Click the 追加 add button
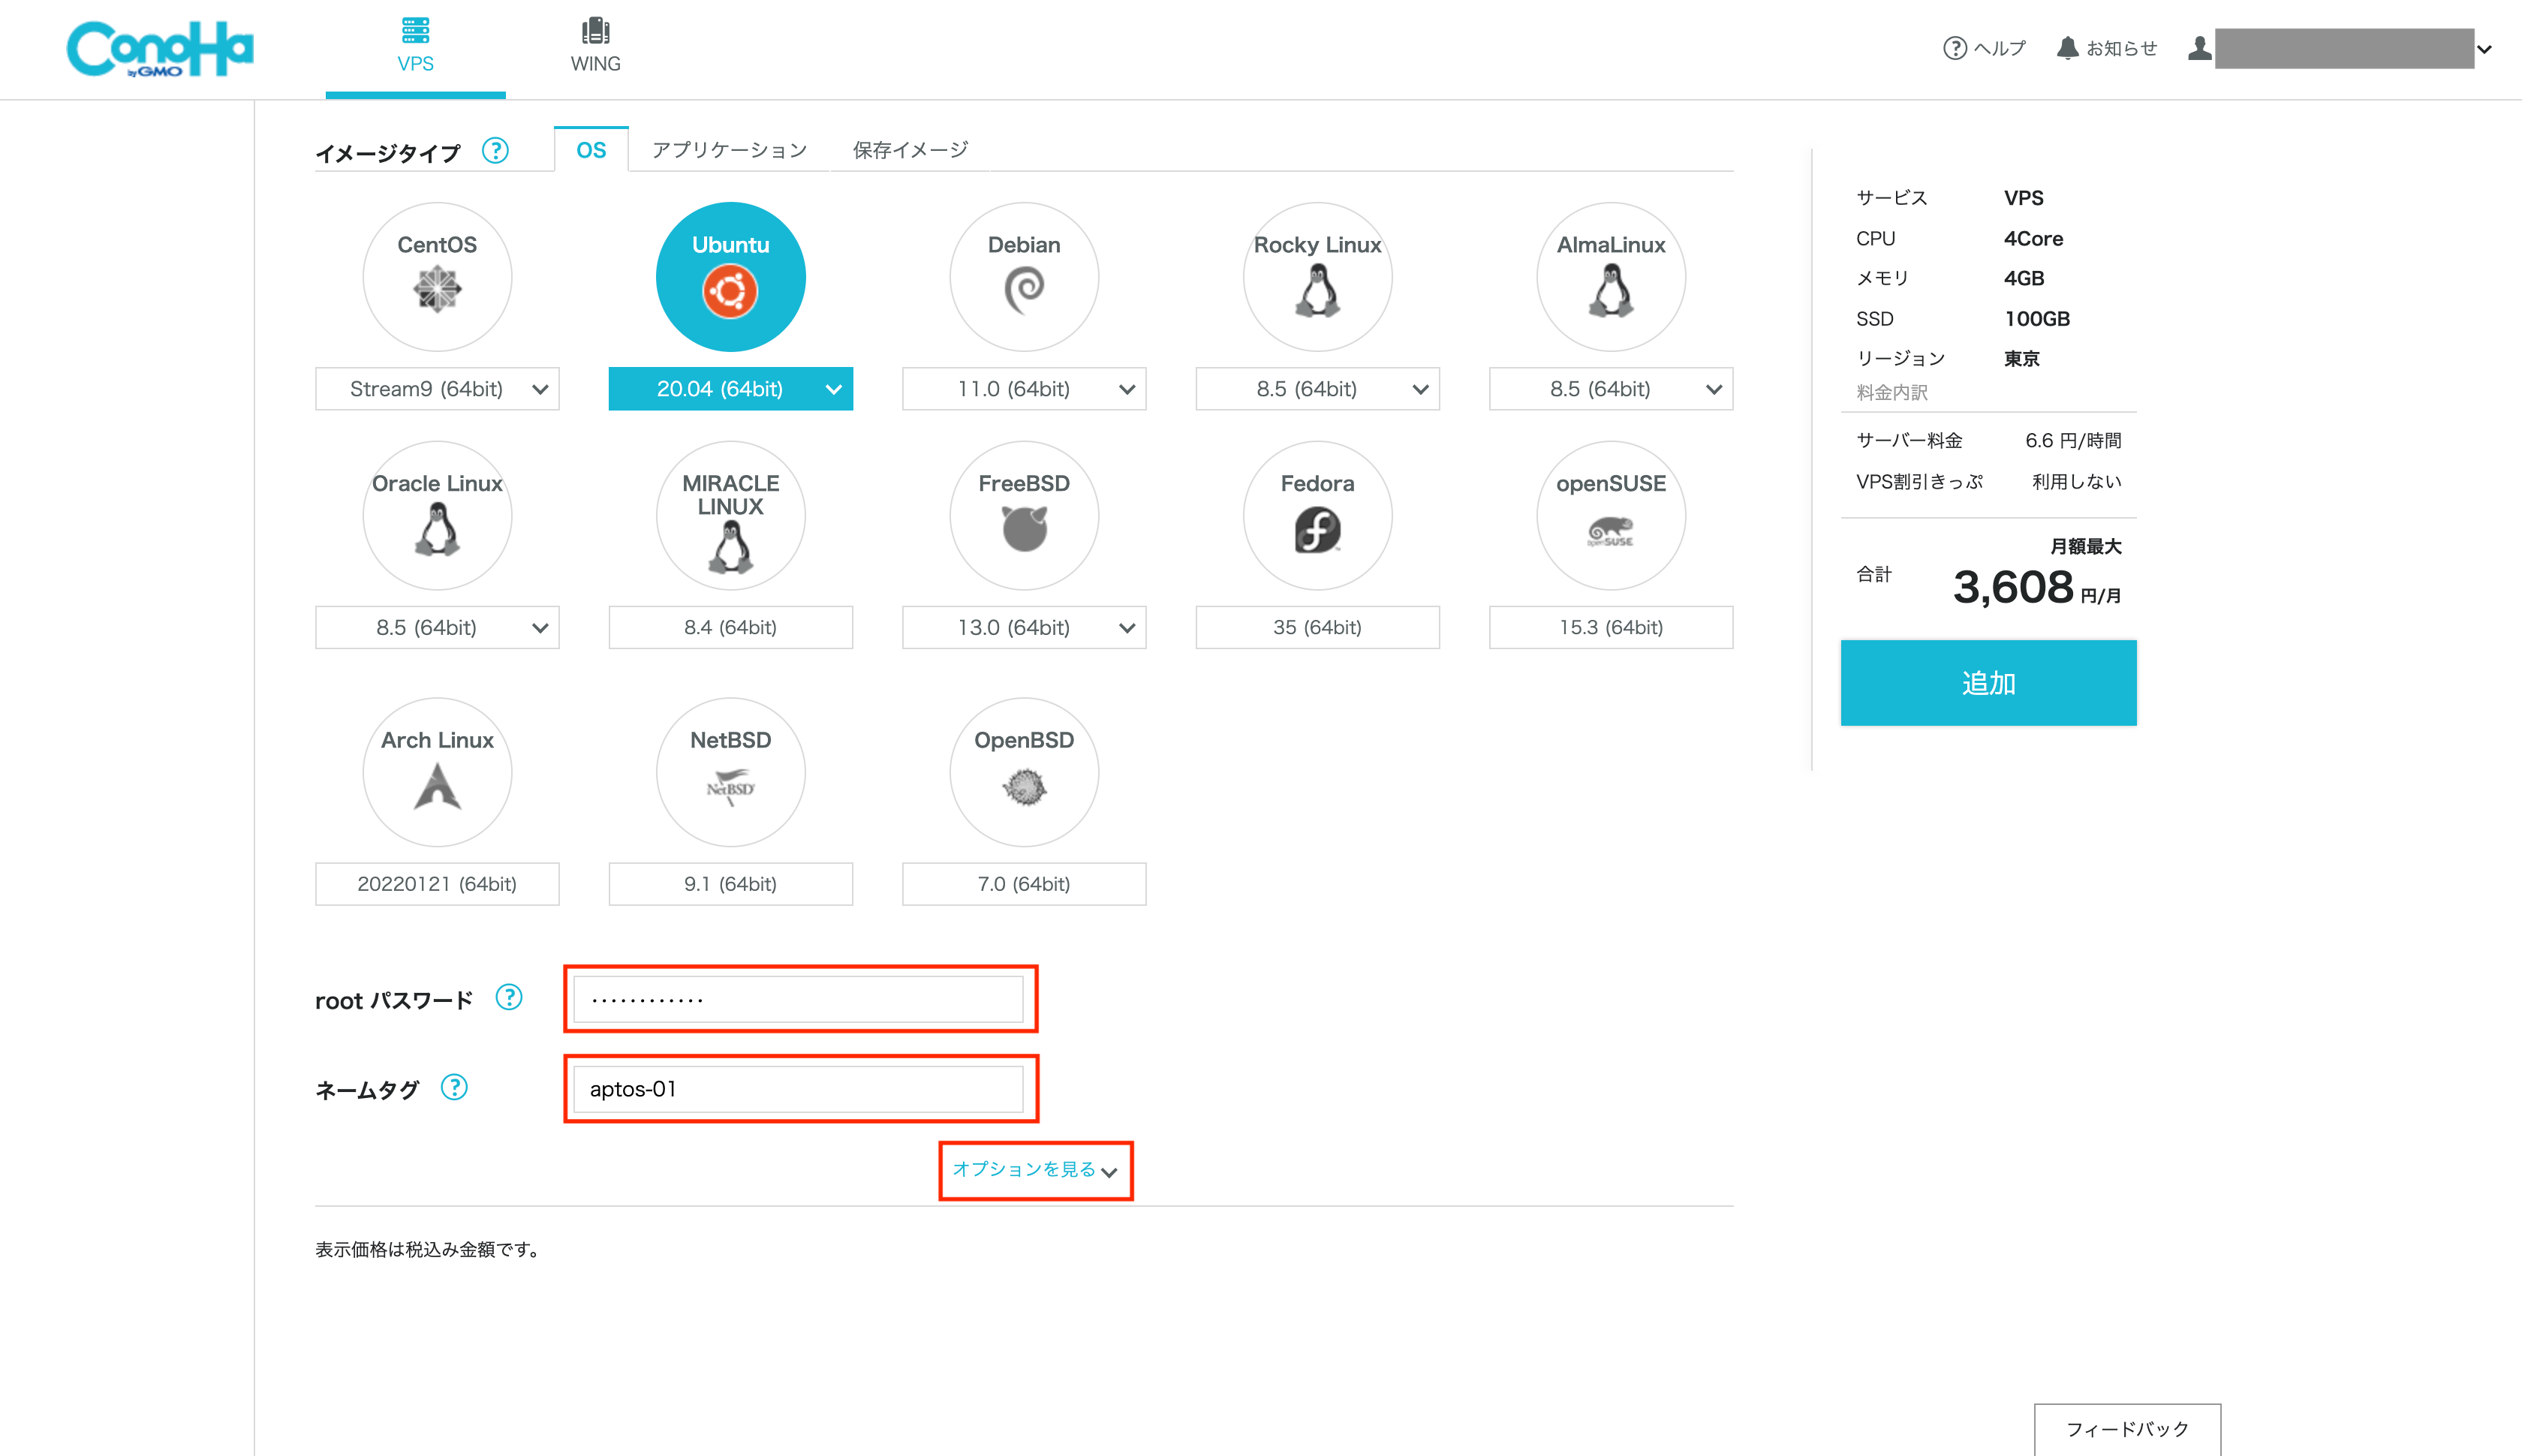The width and height of the screenshot is (2522, 1456). [1988, 683]
